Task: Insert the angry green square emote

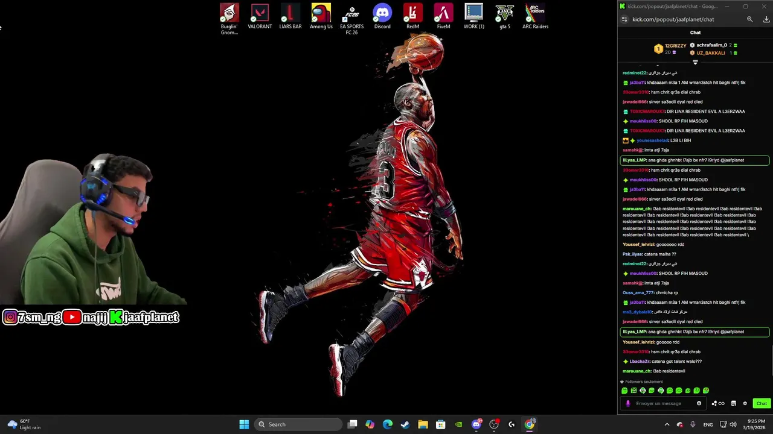Action: (633, 391)
